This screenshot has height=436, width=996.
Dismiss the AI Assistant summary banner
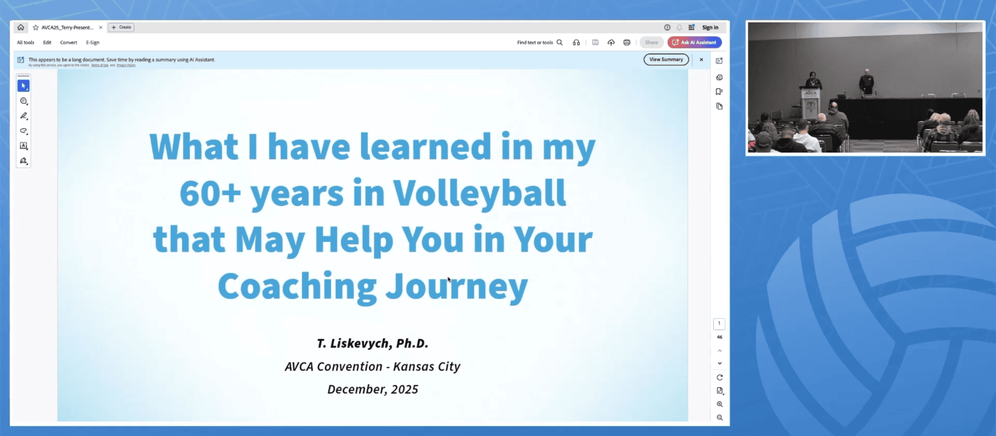pyautogui.click(x=701, y=59)
